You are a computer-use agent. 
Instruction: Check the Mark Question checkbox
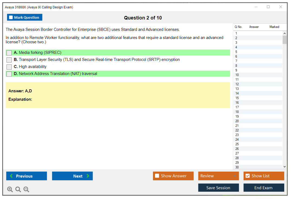pos(11,17)
